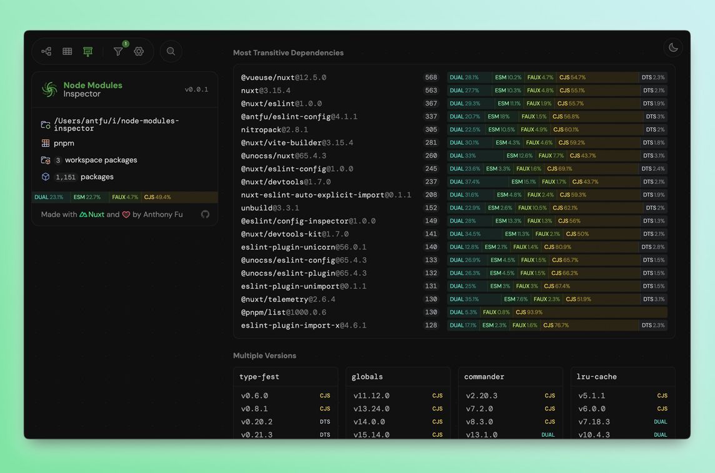715x473 pixels.
Task: Select the report chart view icon
Action: pos(88,51)
